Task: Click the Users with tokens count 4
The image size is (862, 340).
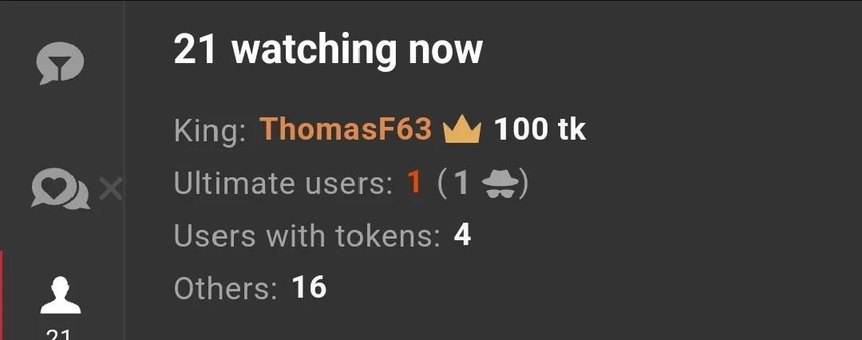Action: click(462, 236)
